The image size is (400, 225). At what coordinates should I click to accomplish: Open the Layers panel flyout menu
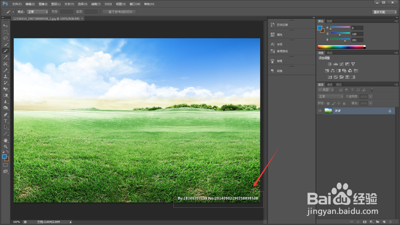point(396,85)
